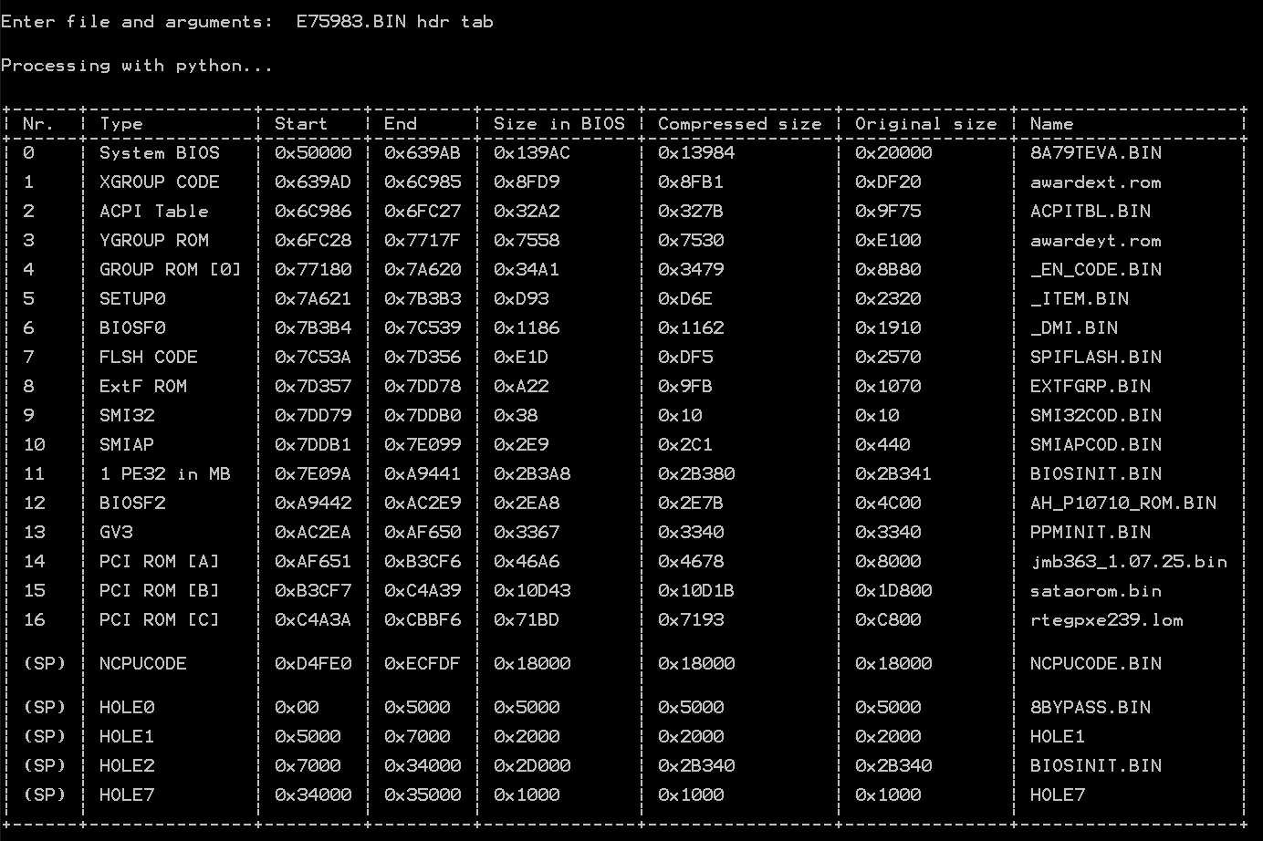This screenshot has width=1263, height=841.
Task: Click the 'HOLE2' type cell
Action: click(x=127, y=766)
